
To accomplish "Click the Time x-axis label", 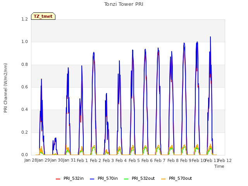I will pyautogui.click(x=219, y=166).
